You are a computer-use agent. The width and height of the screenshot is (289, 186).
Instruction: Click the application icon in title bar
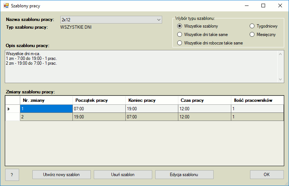coord(6,6)
